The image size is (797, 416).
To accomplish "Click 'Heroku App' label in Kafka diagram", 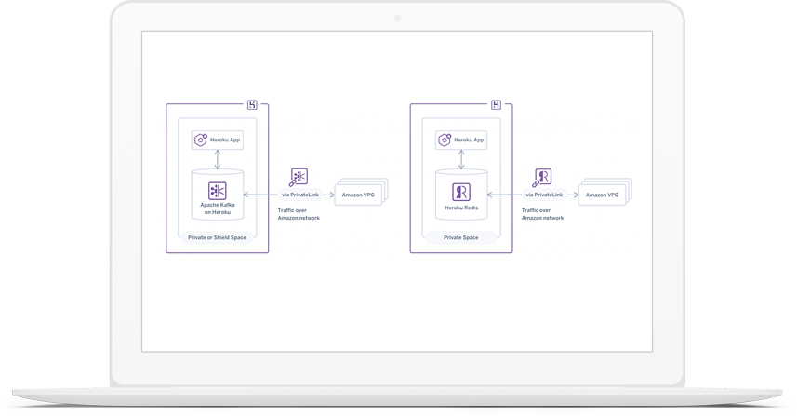I will 225,140.
